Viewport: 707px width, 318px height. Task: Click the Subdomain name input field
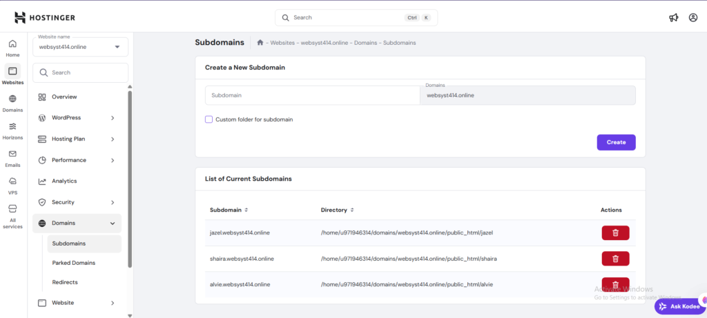coord(312,95)
